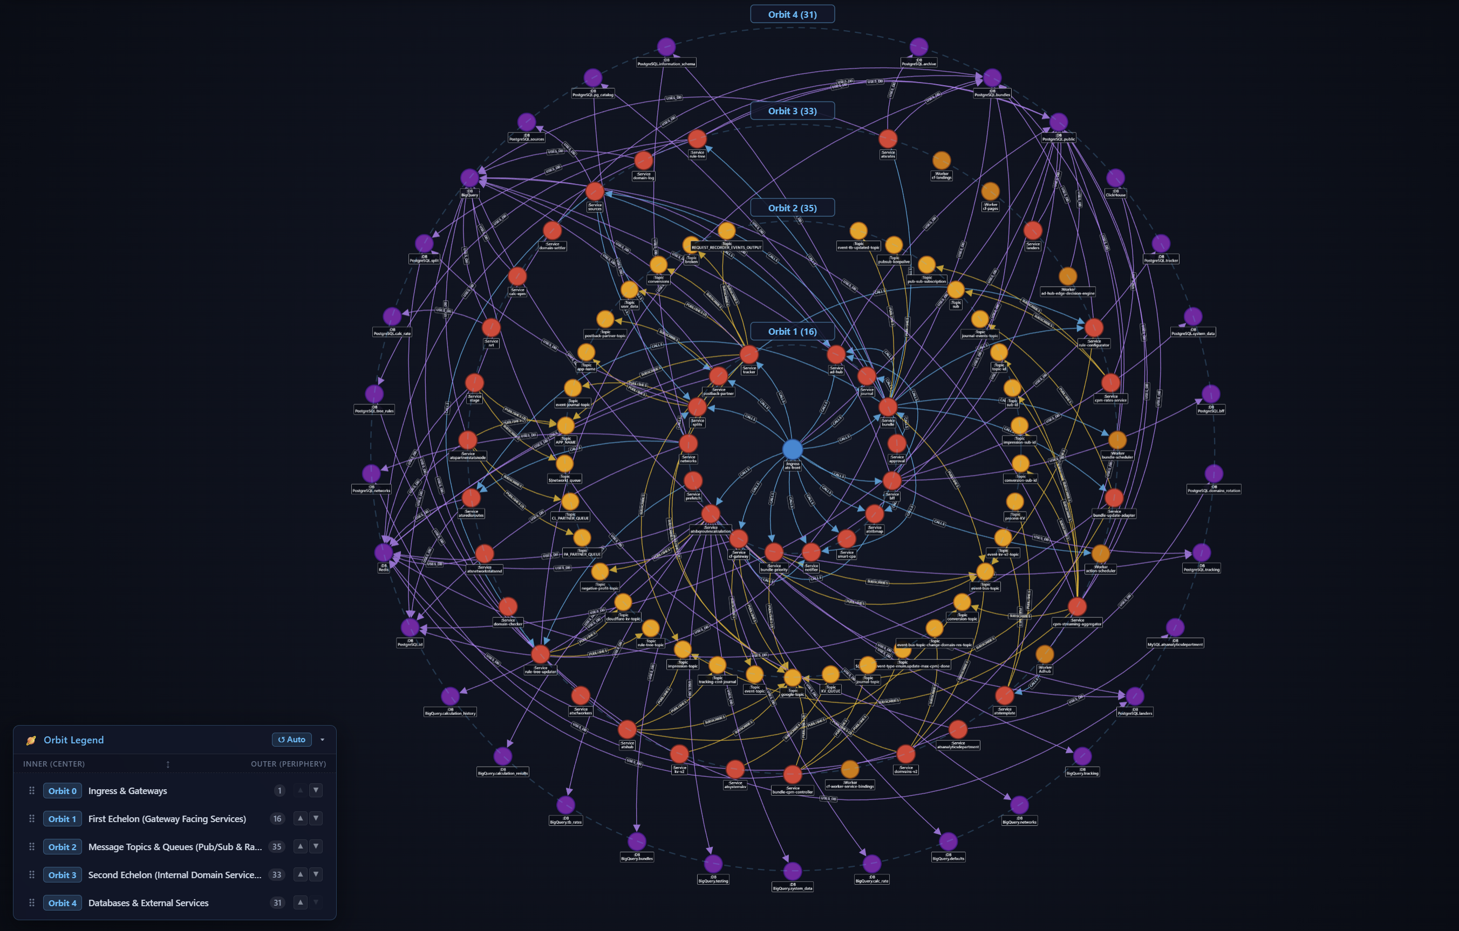
Task: Click the Redis DB node
Action: tap(384, 552)
